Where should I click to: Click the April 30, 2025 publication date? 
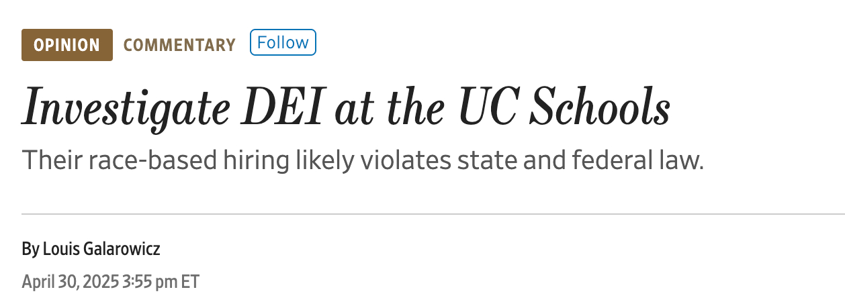coord(70,281)
